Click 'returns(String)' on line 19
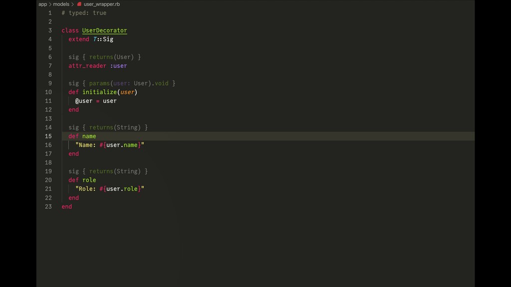 (115, 171)
